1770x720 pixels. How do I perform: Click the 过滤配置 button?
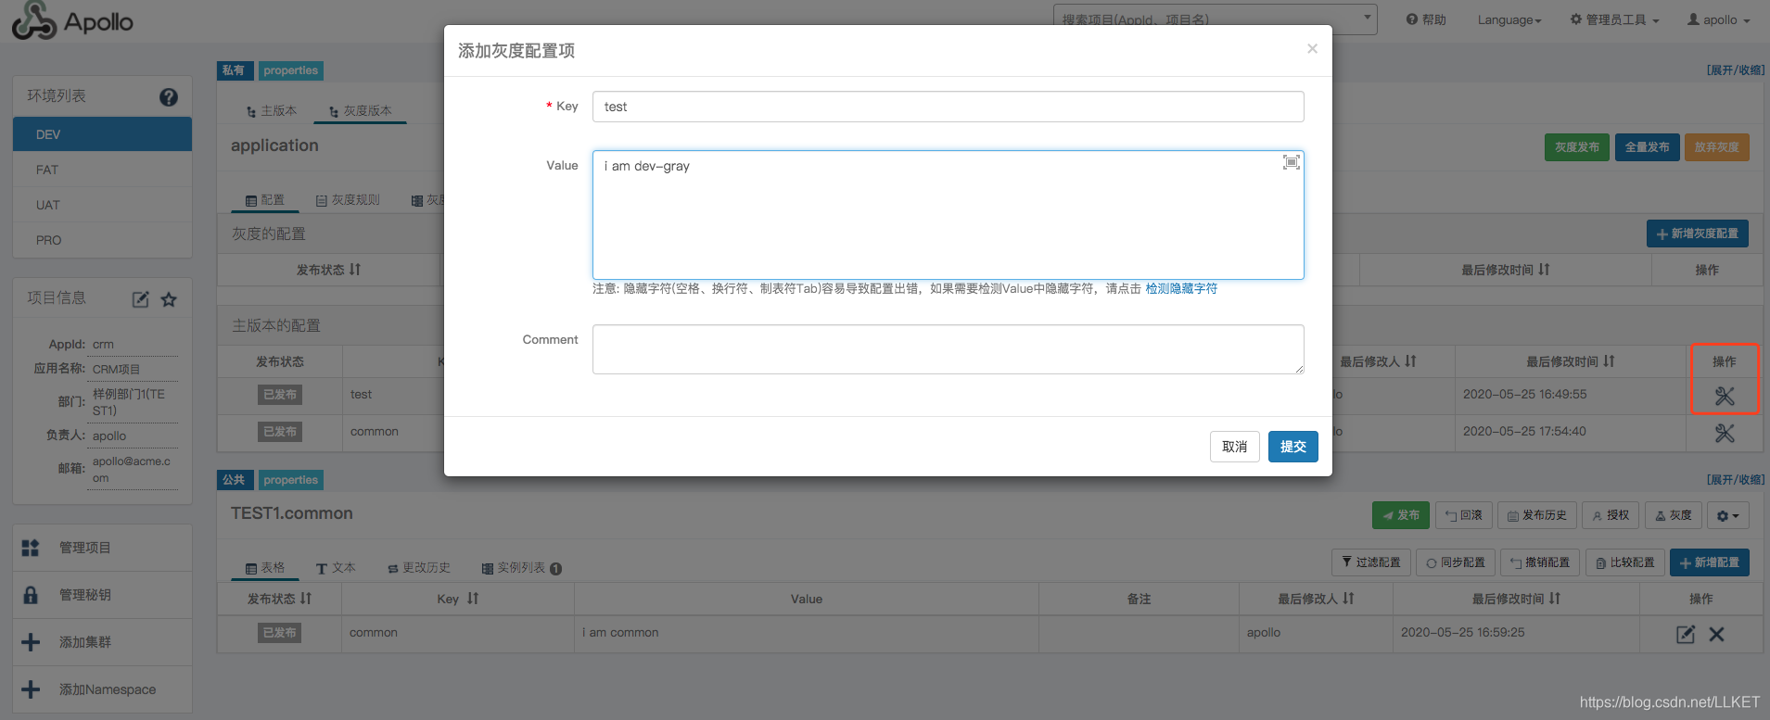pyautogui.click(x=1371, y=562)
